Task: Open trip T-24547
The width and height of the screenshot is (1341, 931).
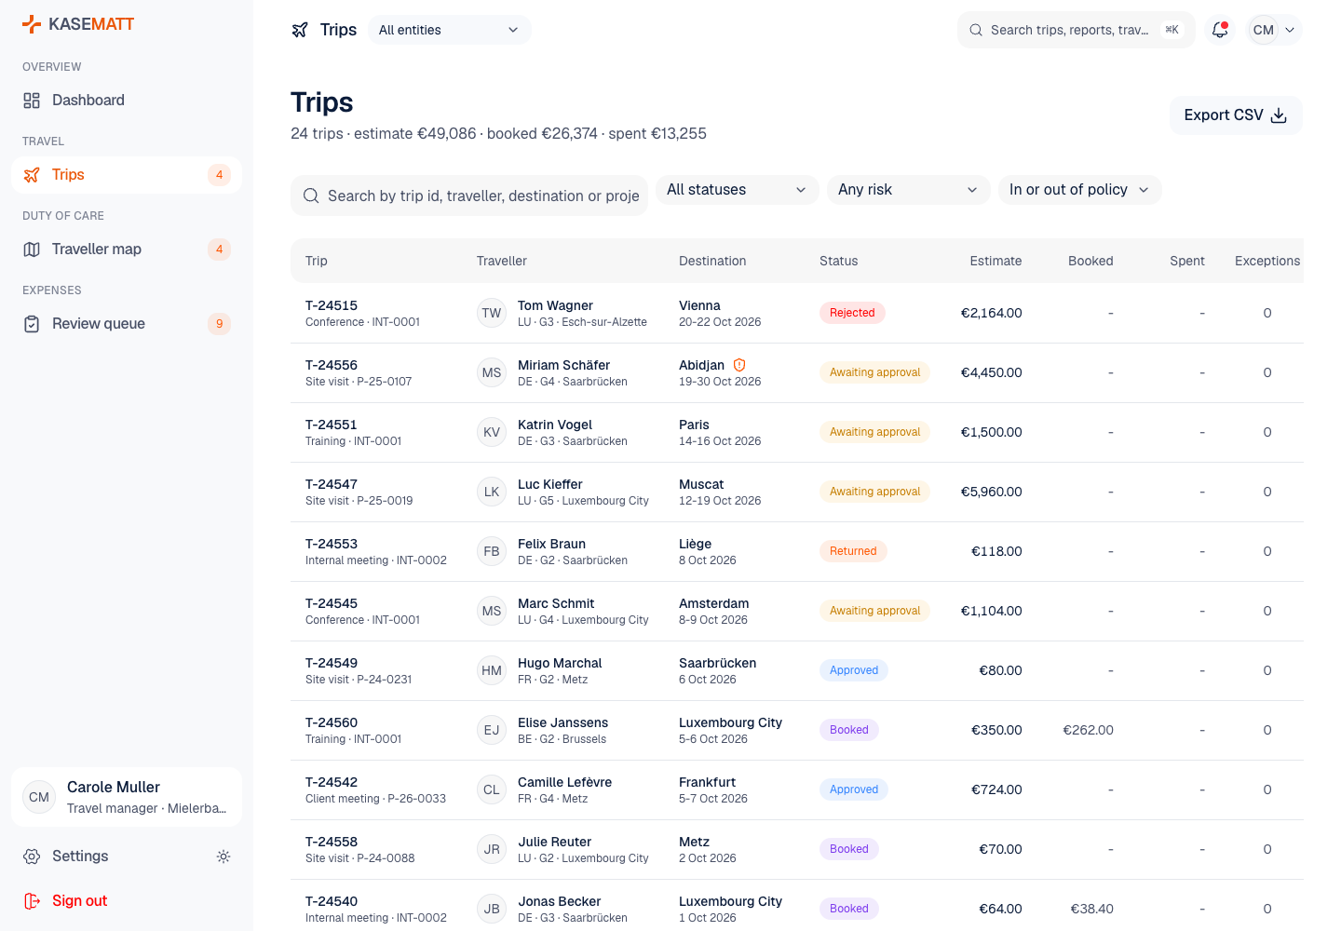Action: point(332,484)
